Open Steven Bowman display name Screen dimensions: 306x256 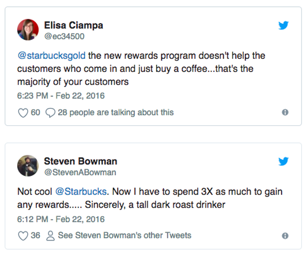point(80,161)
